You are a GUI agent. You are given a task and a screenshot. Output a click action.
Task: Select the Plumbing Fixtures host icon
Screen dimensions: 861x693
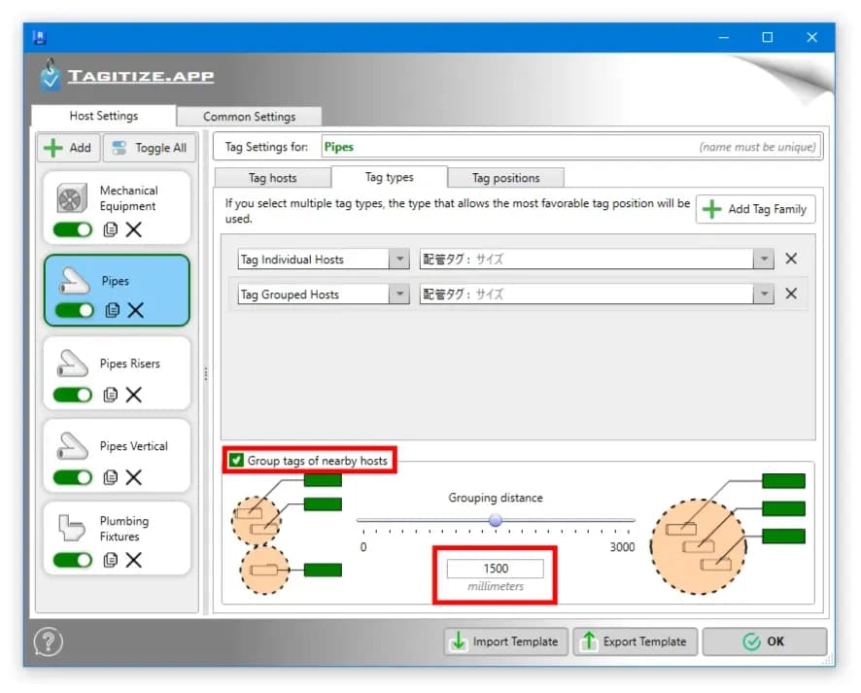(x=71, y=528)
